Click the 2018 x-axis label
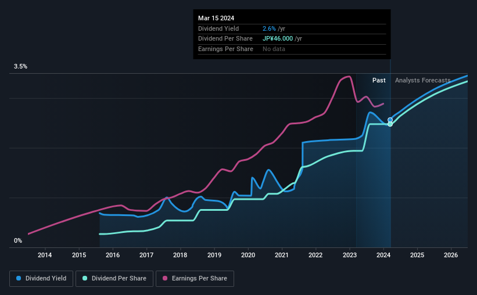Image resolution: width=477 pixels, height=295 pixels. [x=180, y=255]
